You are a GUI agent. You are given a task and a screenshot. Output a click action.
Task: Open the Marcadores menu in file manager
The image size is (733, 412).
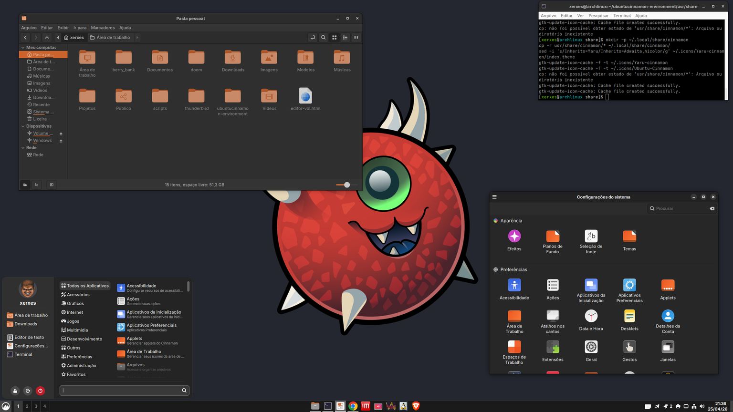pos(103,28)
